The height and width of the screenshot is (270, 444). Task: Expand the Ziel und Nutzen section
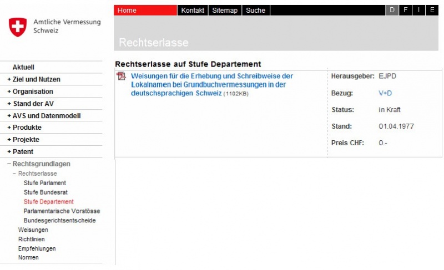33,79
